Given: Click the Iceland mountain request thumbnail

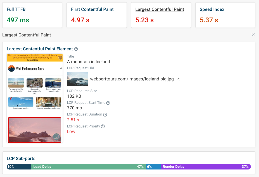Looking at the screenshot, I should (77, 79).
